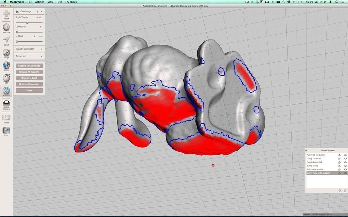
Task: Open the Stamp tool
Action: pos(6,65)
